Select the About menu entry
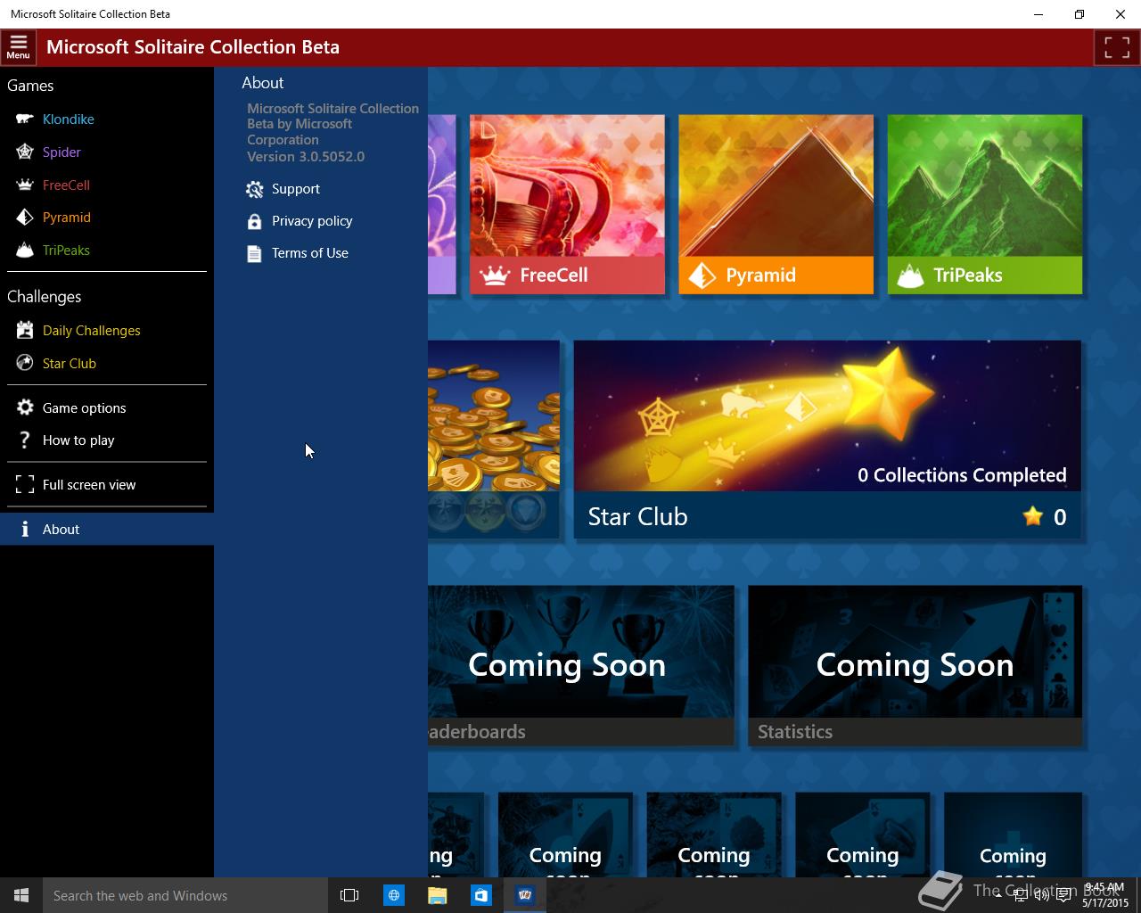 (x=107, y=530)
